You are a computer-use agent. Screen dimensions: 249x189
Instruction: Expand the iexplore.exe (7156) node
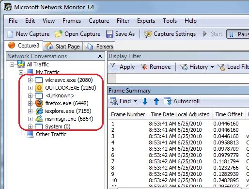click(30, 111)
